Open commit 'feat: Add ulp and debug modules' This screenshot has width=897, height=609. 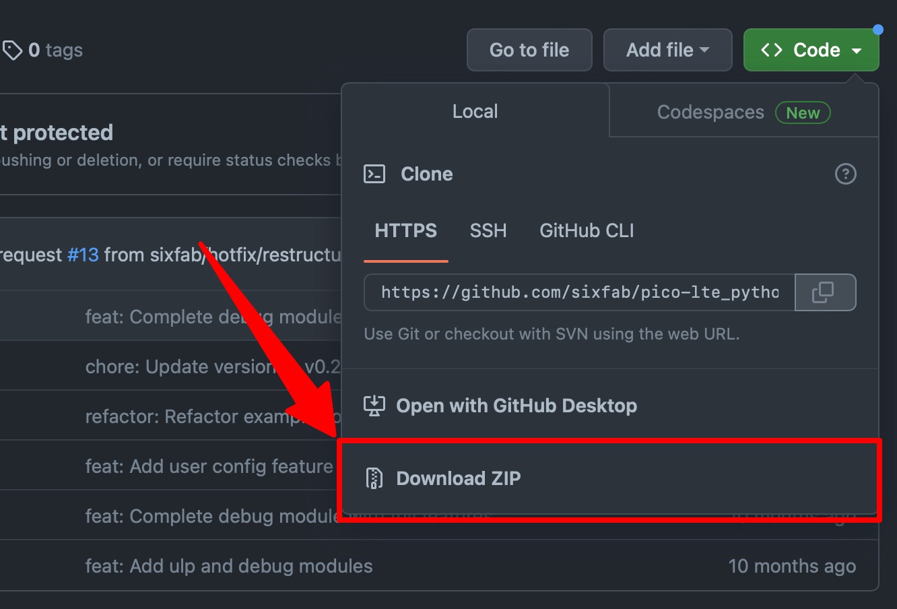(229, 566)
